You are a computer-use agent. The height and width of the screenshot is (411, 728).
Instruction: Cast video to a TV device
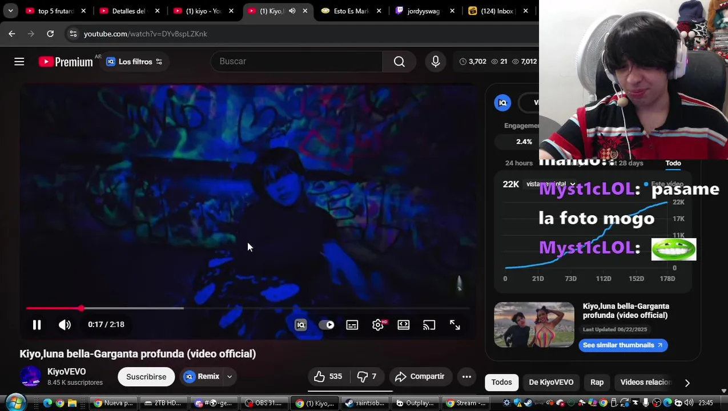pos(429,325)
